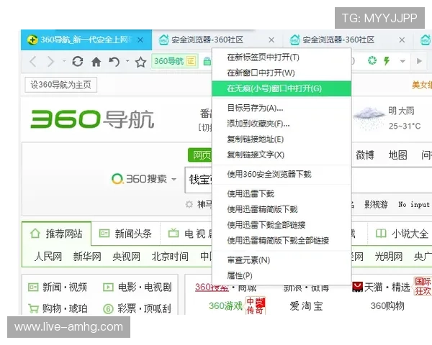432x345 pixels.
Task: Choose 复制链接地址(E) menu item
Action: tap(282, 139)
